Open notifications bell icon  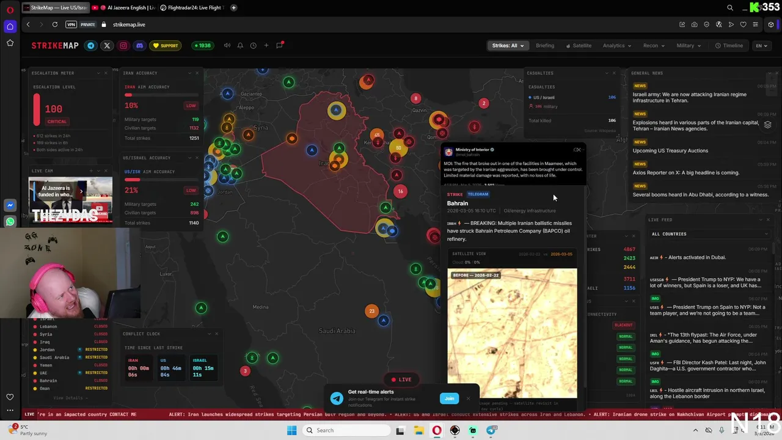240,45
